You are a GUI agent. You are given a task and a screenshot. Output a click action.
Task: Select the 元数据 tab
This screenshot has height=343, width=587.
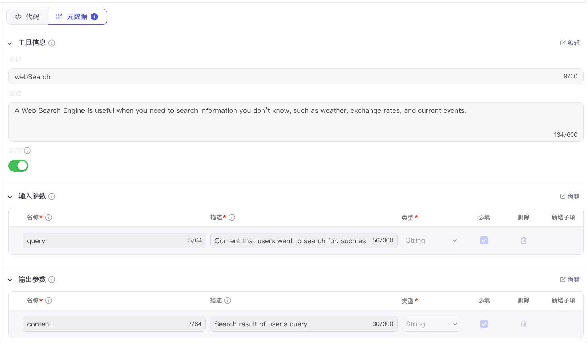pos(77,17)
